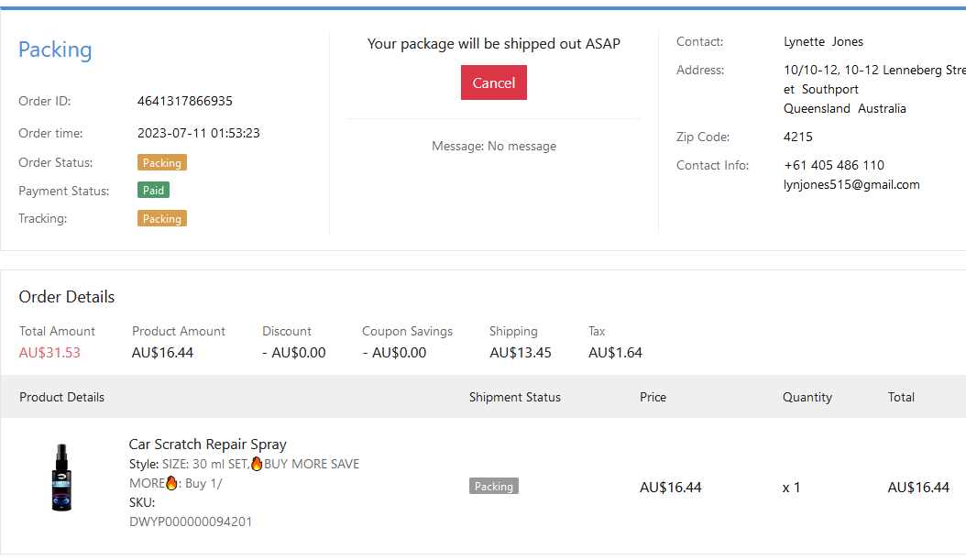
Task: Click the Quantity column header
Action: click(x=807, y=397)
